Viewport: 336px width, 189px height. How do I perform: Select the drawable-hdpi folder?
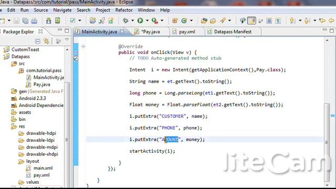pyautogui.click(x=41, y=133)
